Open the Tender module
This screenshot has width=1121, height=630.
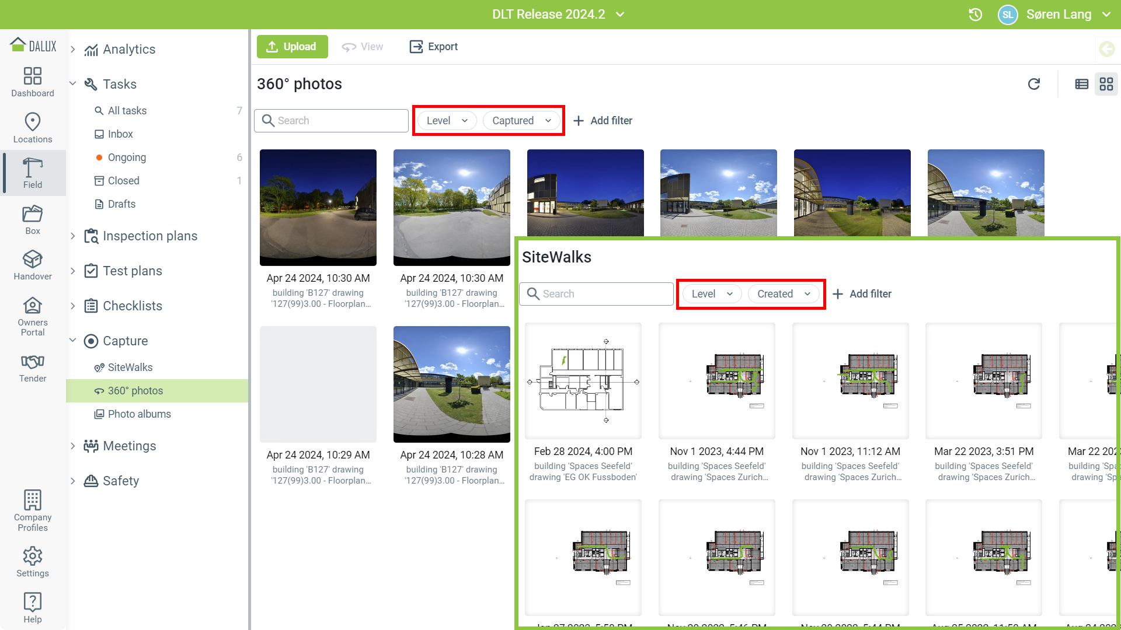coord(33,368)
